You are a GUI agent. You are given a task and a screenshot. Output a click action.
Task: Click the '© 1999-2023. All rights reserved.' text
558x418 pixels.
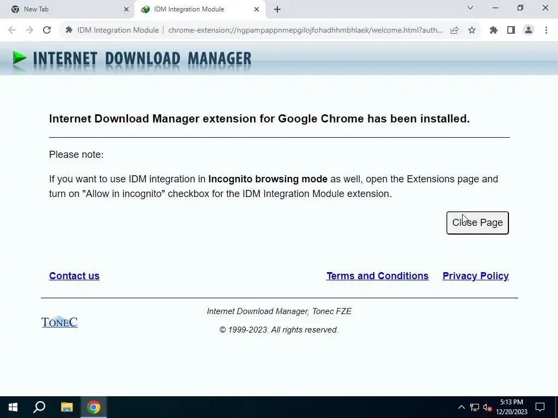tap(278, 330)
